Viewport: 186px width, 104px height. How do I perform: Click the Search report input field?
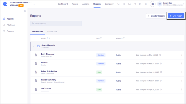point(56,24)
